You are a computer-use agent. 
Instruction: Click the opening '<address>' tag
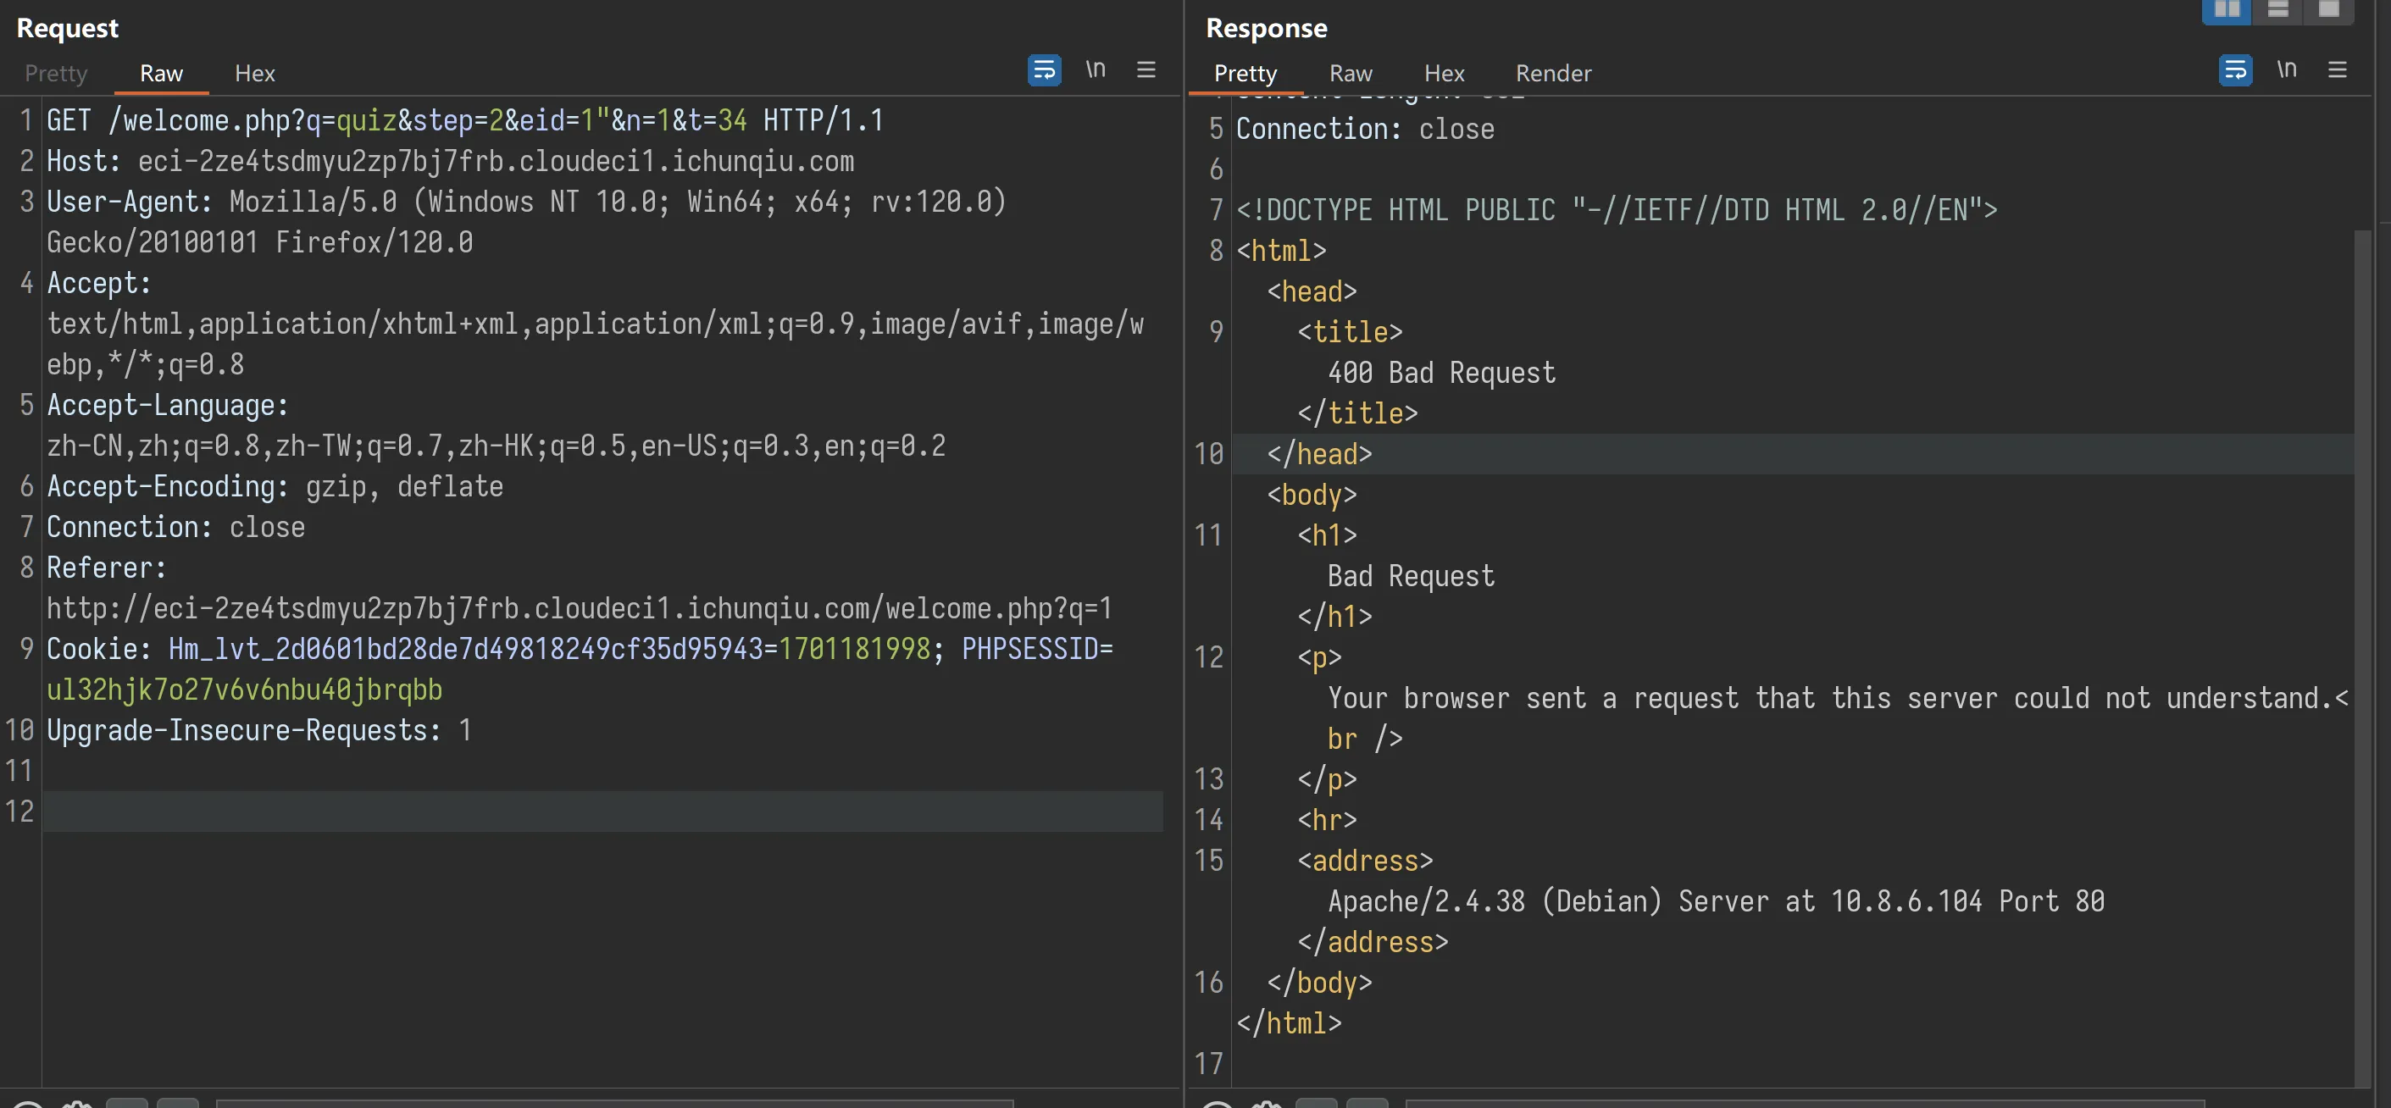coord(1365,861)
